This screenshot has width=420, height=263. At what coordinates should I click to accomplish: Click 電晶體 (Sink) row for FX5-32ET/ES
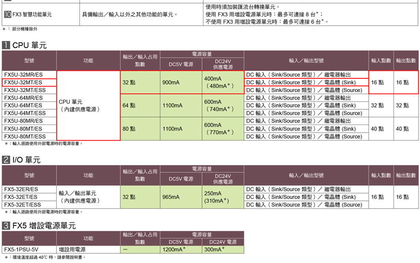pyautogui.click(x=306, y=197)
